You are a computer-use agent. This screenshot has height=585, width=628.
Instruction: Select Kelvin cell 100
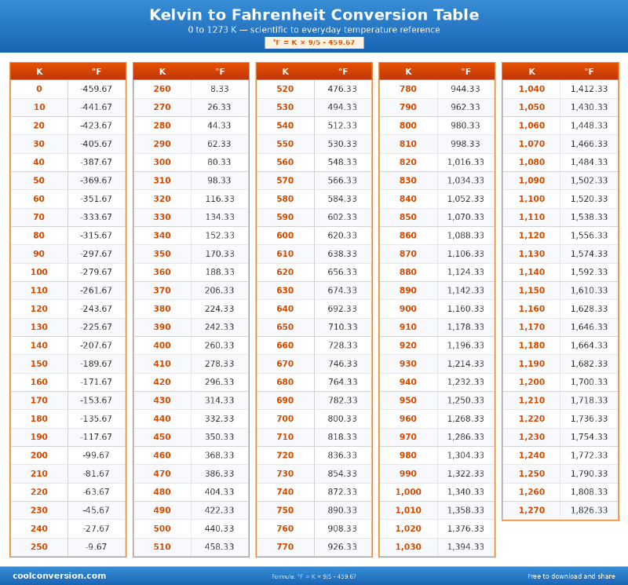click(x=39, y=272)
